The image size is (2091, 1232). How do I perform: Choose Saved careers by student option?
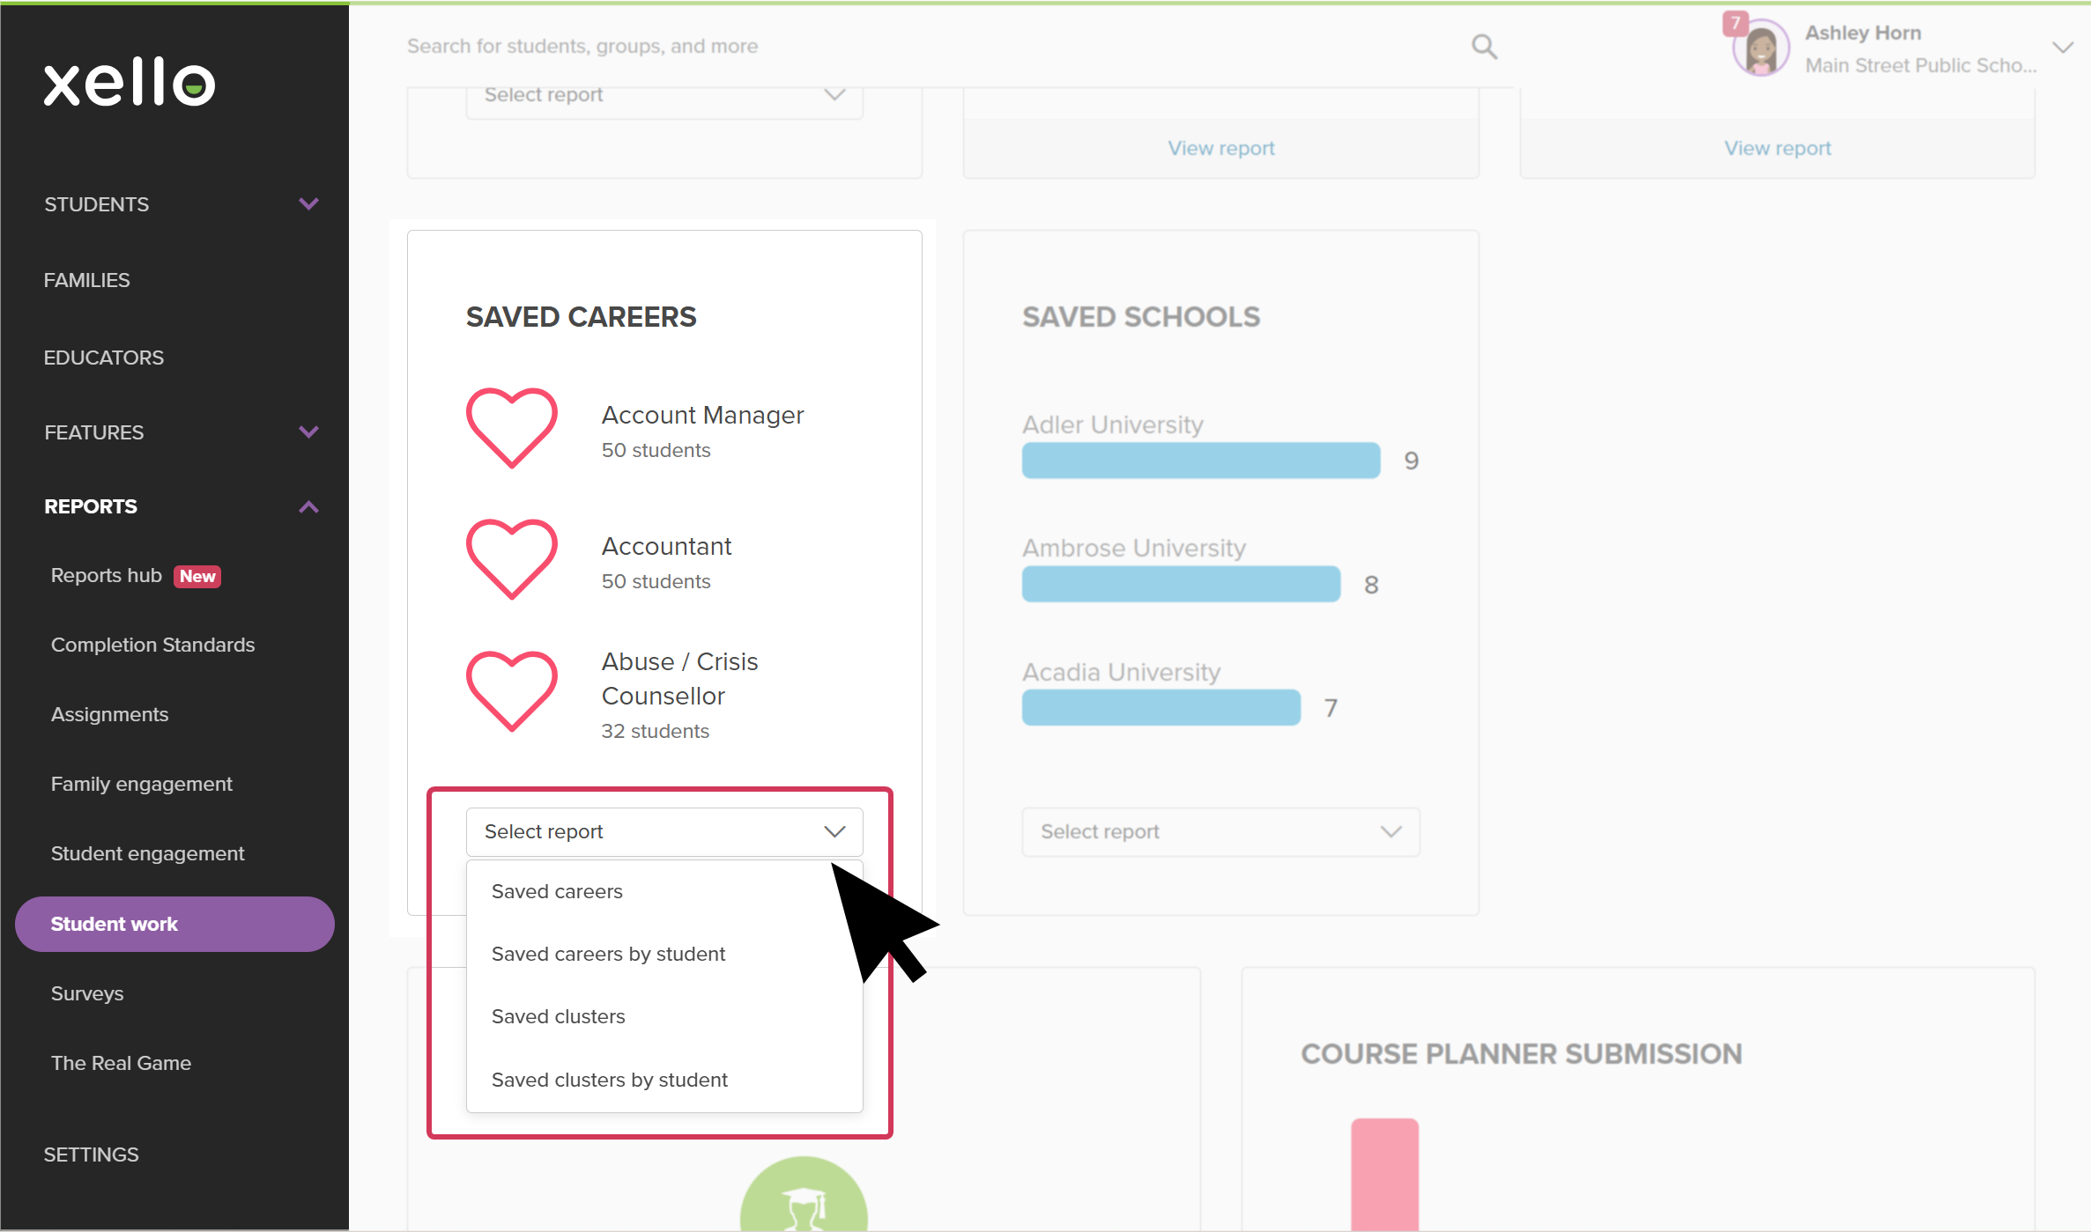[x=608, y=955]
